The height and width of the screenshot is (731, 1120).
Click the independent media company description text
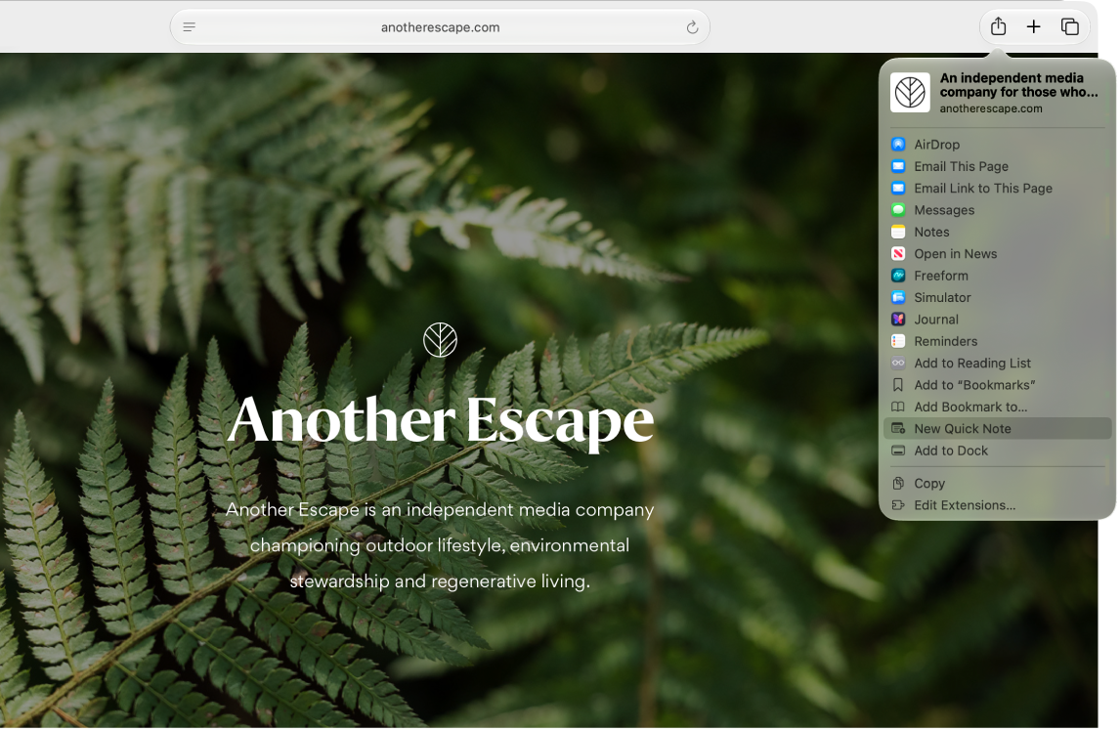[x=442, y=546]
